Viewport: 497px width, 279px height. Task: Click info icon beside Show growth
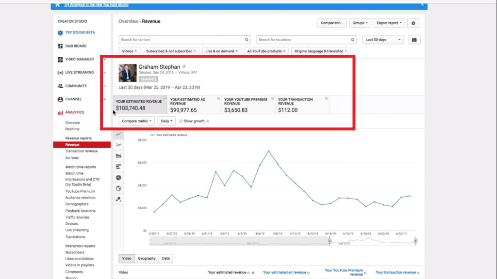point(208,121)
